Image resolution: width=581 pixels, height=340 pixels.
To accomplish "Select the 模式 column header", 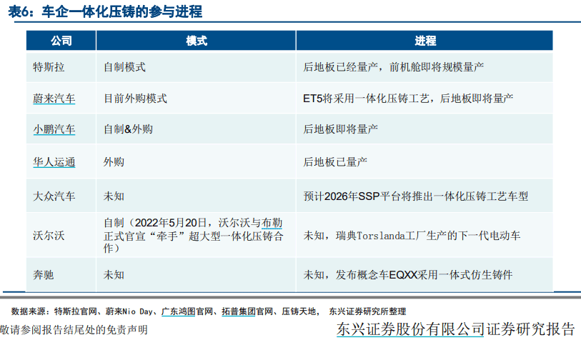I will [196, 41].
